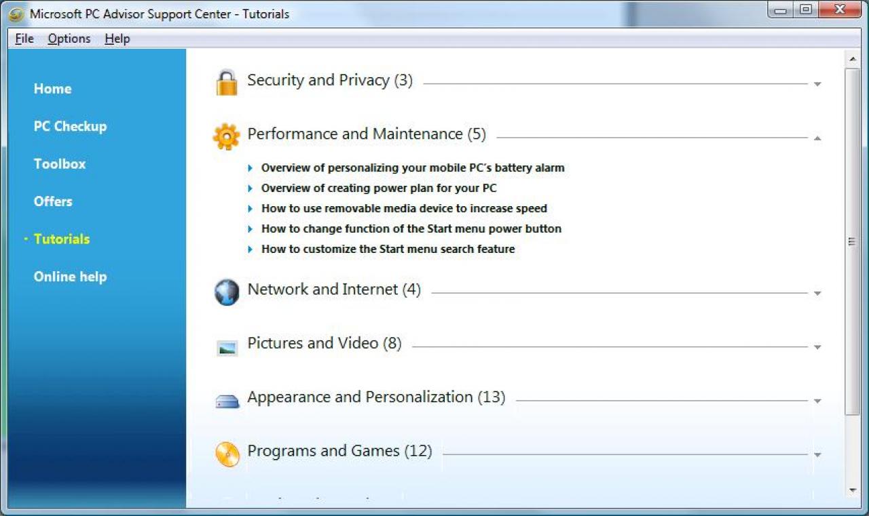
Task: Click the blue bullet beside the removable media tutorial
Action: pos(251,209)
